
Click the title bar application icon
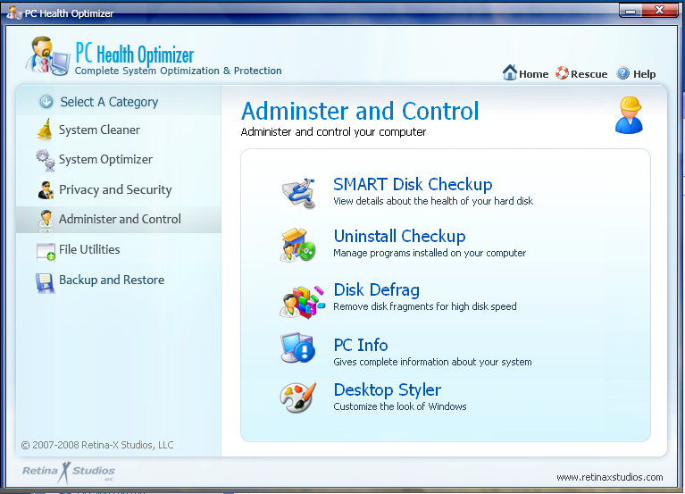[x=14, y=13]
